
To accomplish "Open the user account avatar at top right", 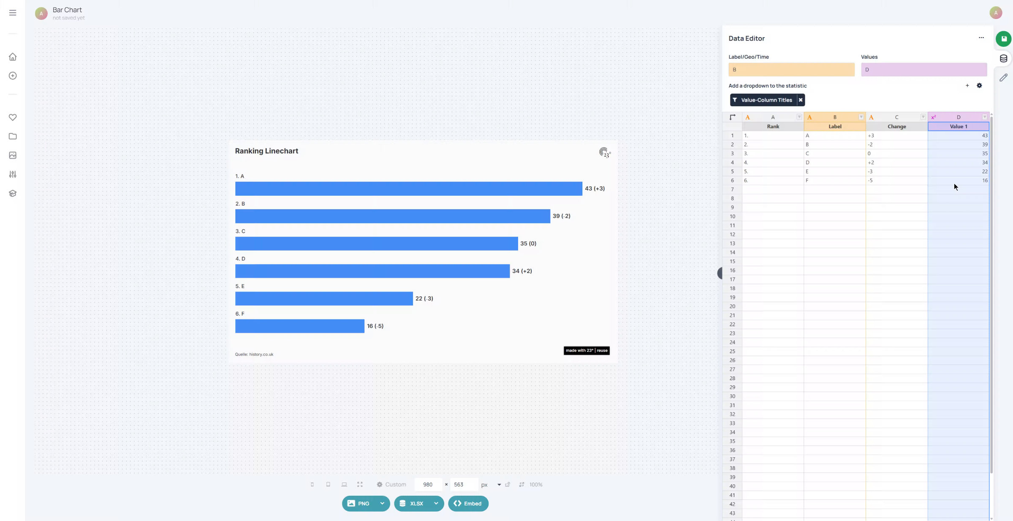I will pyautogui.click(x=996, y=13).
